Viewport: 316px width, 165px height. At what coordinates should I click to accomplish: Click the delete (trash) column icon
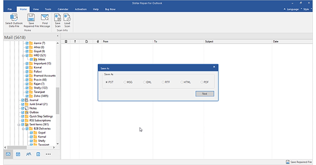point(66,42)
